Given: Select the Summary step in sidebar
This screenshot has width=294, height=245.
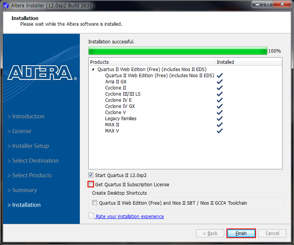Looking at the screenshot, I should point(22,190).
